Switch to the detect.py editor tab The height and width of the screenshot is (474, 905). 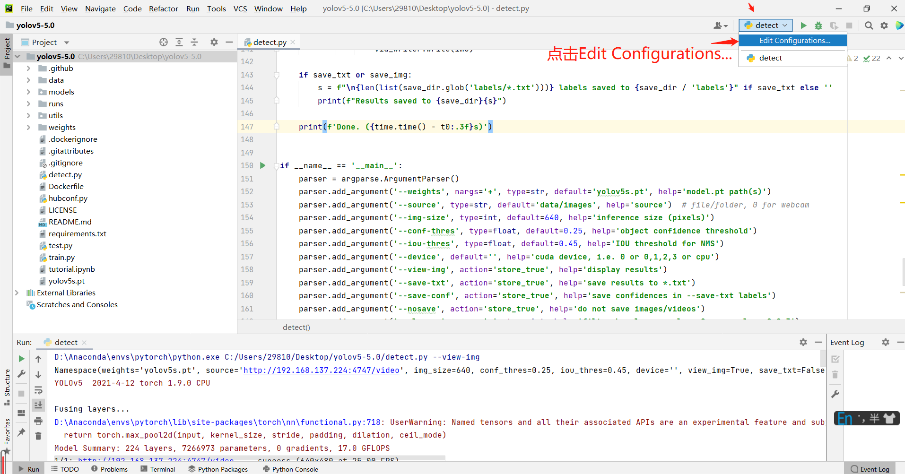pyautogui.click(x=270, y=42)
